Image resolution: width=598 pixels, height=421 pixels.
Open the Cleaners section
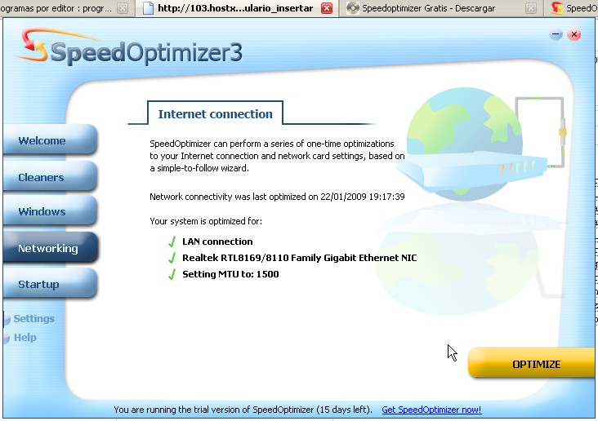click(50, 177)
